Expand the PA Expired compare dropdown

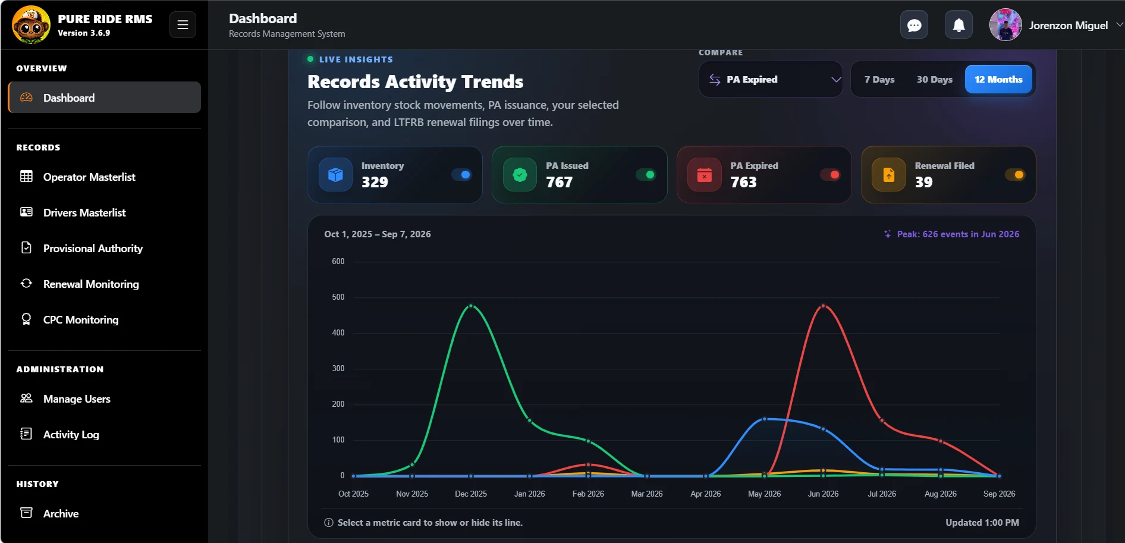tap(771, 79)
